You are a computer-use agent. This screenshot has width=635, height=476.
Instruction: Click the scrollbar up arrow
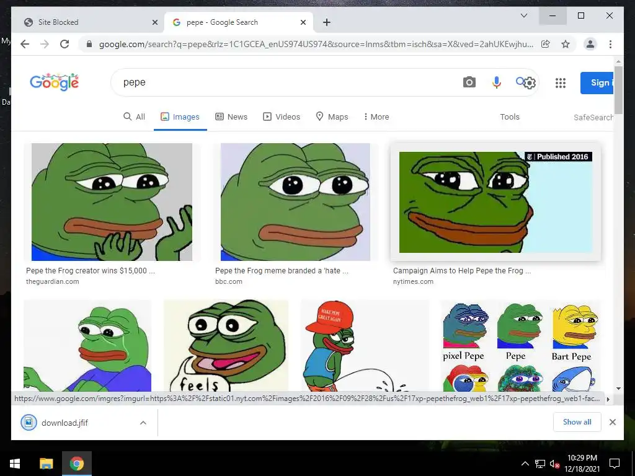(618, 61)
